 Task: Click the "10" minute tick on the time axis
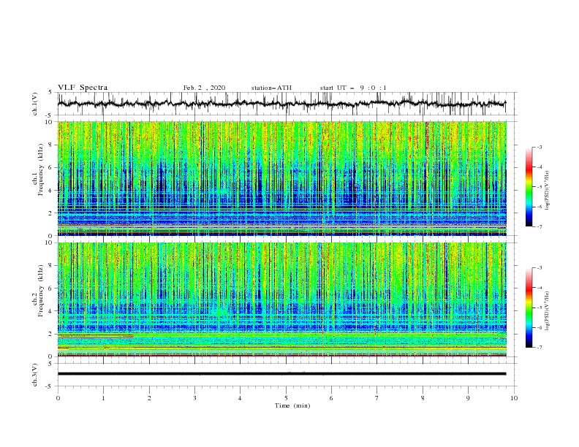point(514,398)
